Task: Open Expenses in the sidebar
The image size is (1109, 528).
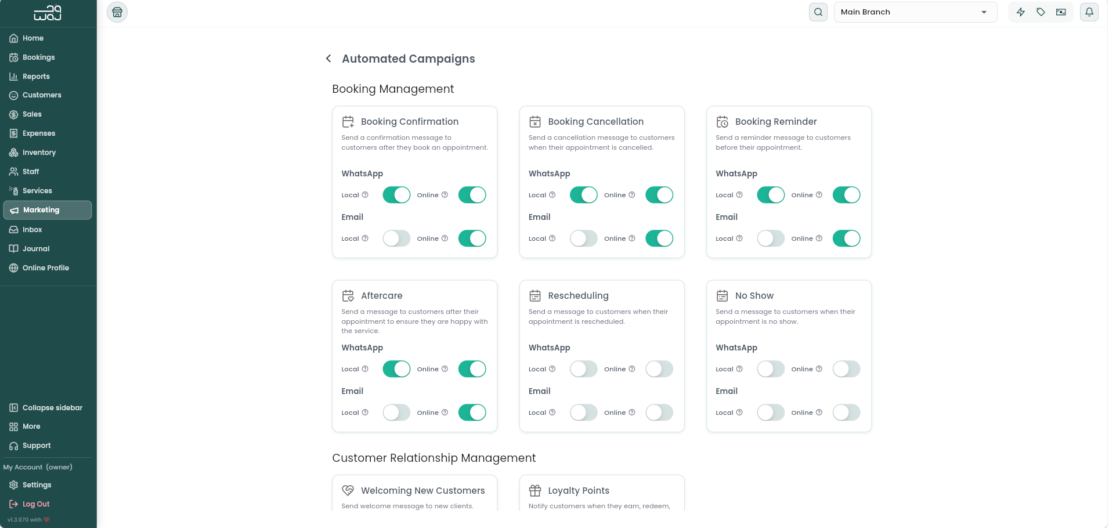Action: coord(48,133)
